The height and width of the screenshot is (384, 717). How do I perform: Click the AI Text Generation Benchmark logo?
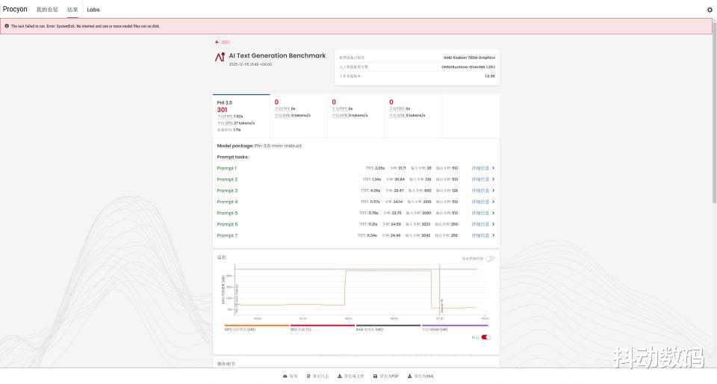click(x=220, y=57)
